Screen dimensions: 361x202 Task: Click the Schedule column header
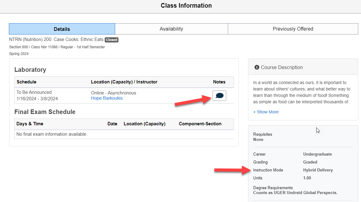click(x=27, y=82)
